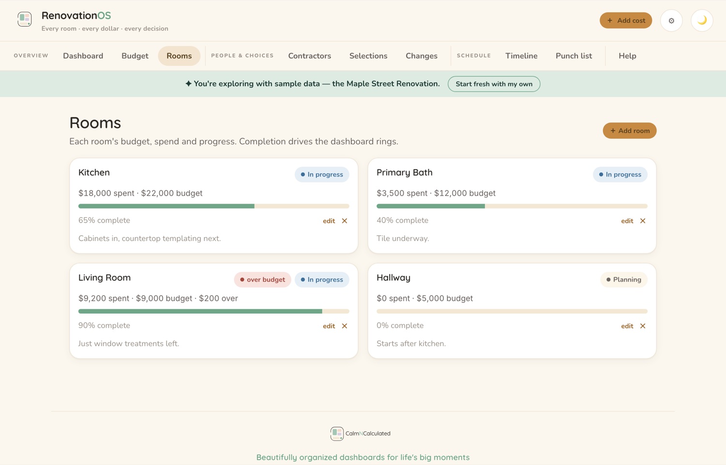Image resolution: width=726 pixels, height=465 pixels.
Task: Click the Add room button
Action: 630,131
